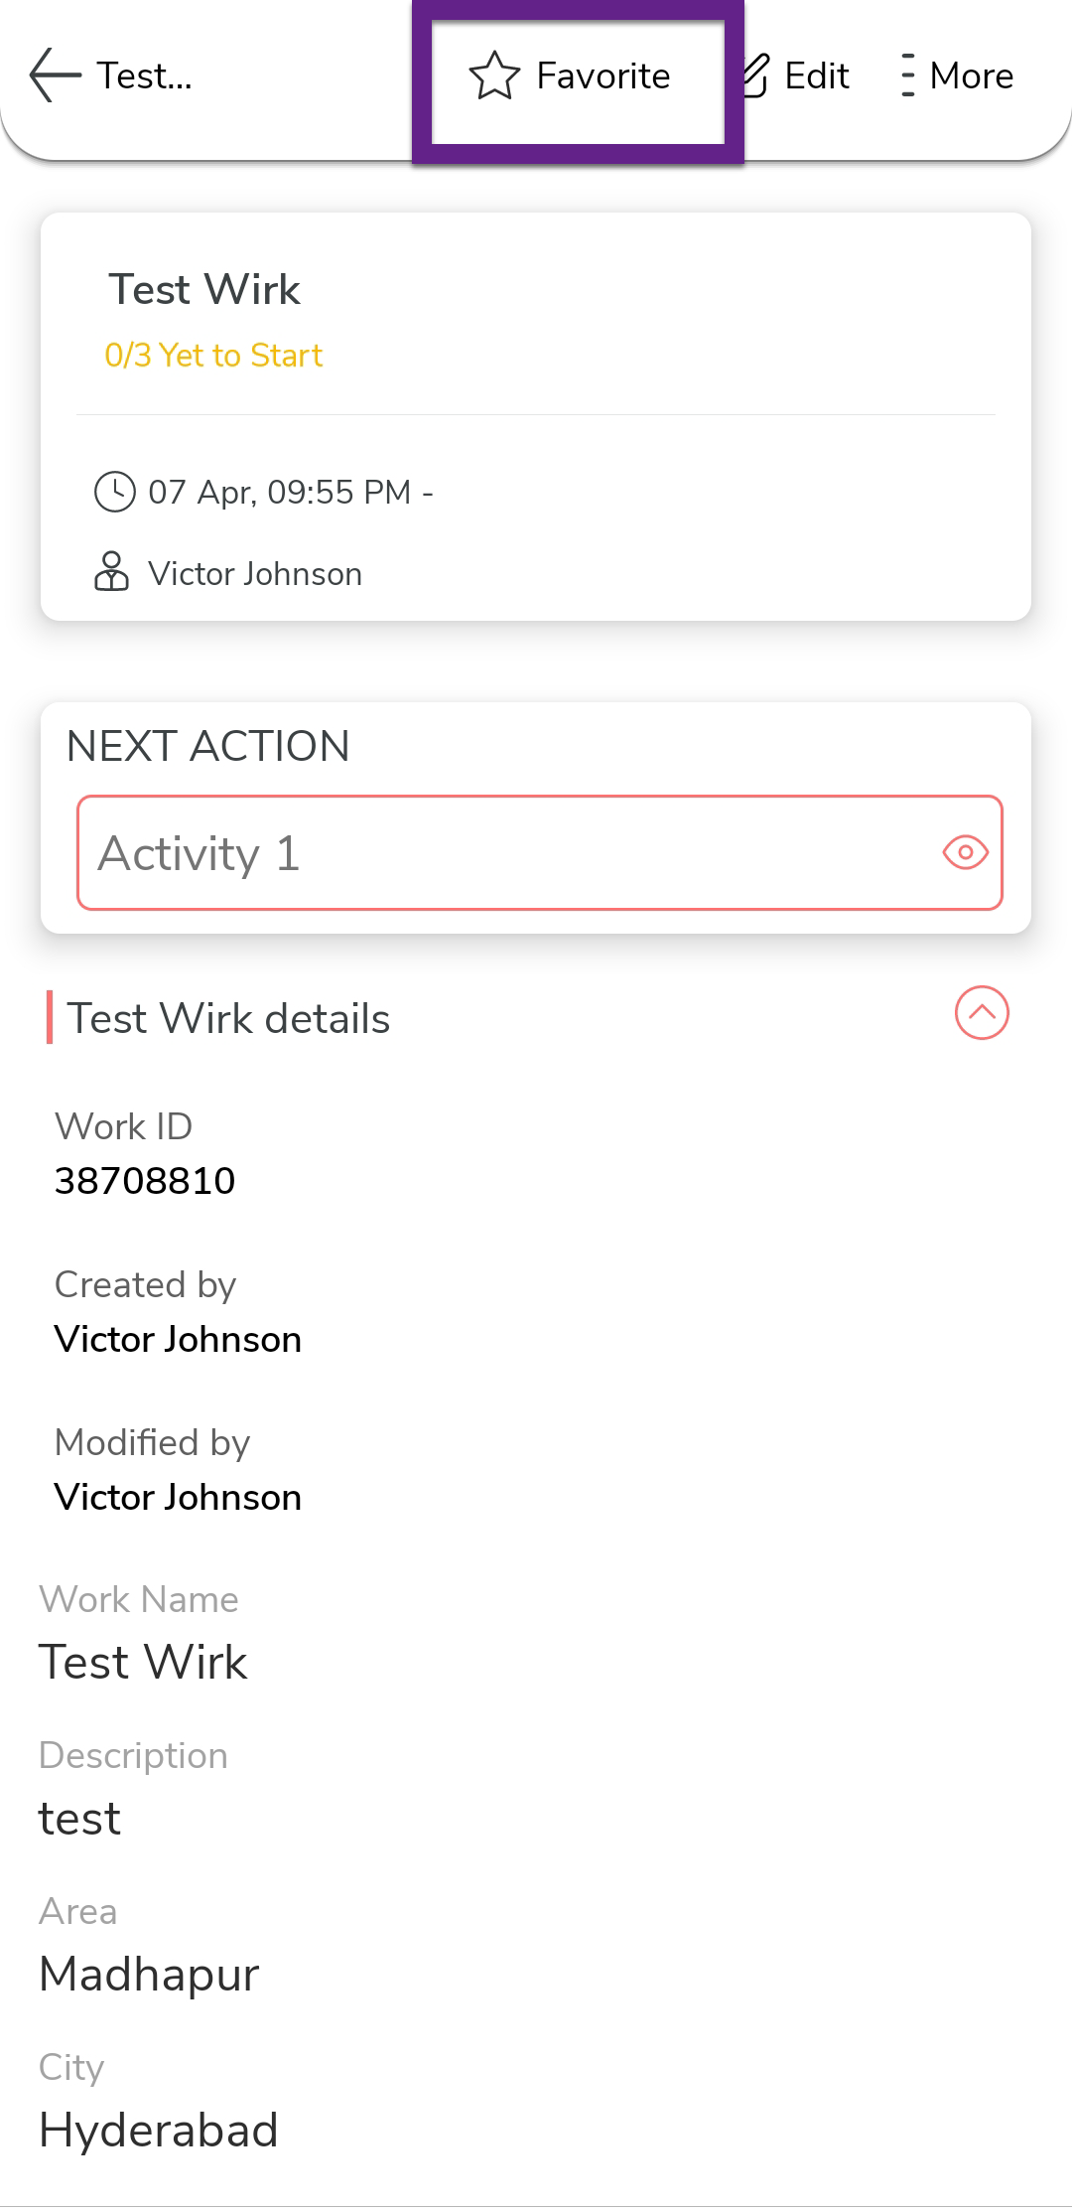Tap the Test Wirk card title
Viewport: 1072px width, 2210px height.
tap(204, 290)
